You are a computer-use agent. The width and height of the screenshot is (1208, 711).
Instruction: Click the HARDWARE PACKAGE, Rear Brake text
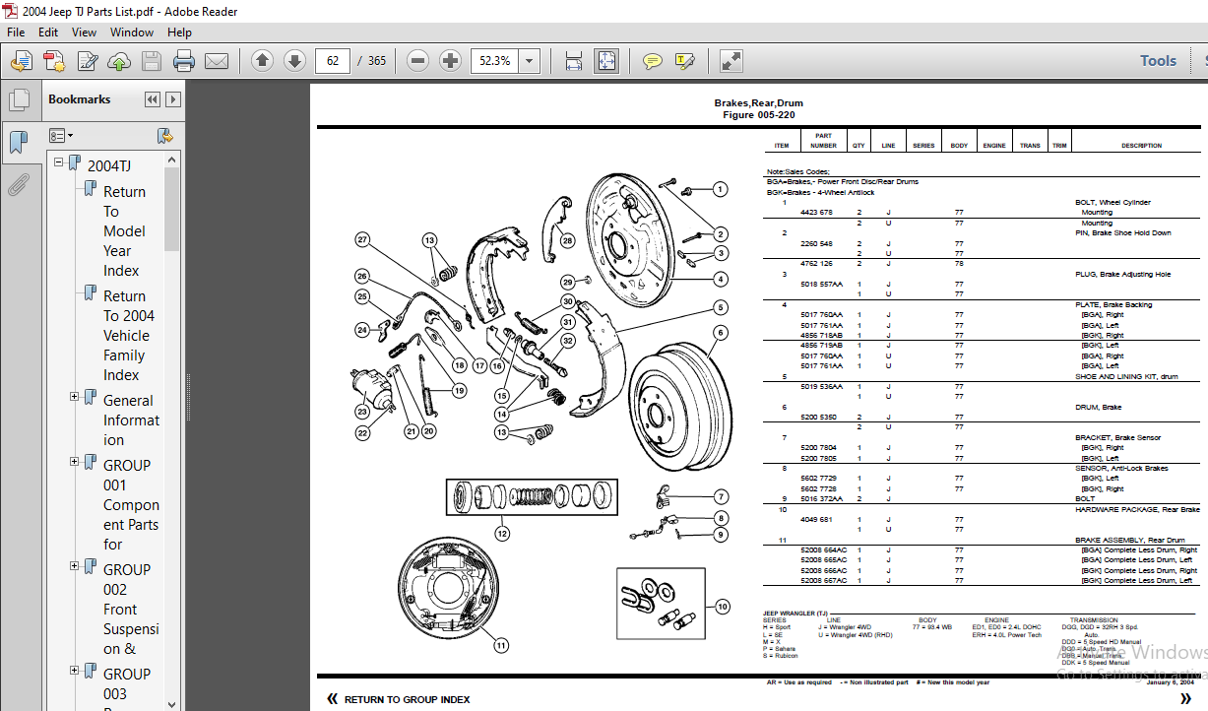point(1137,509)
